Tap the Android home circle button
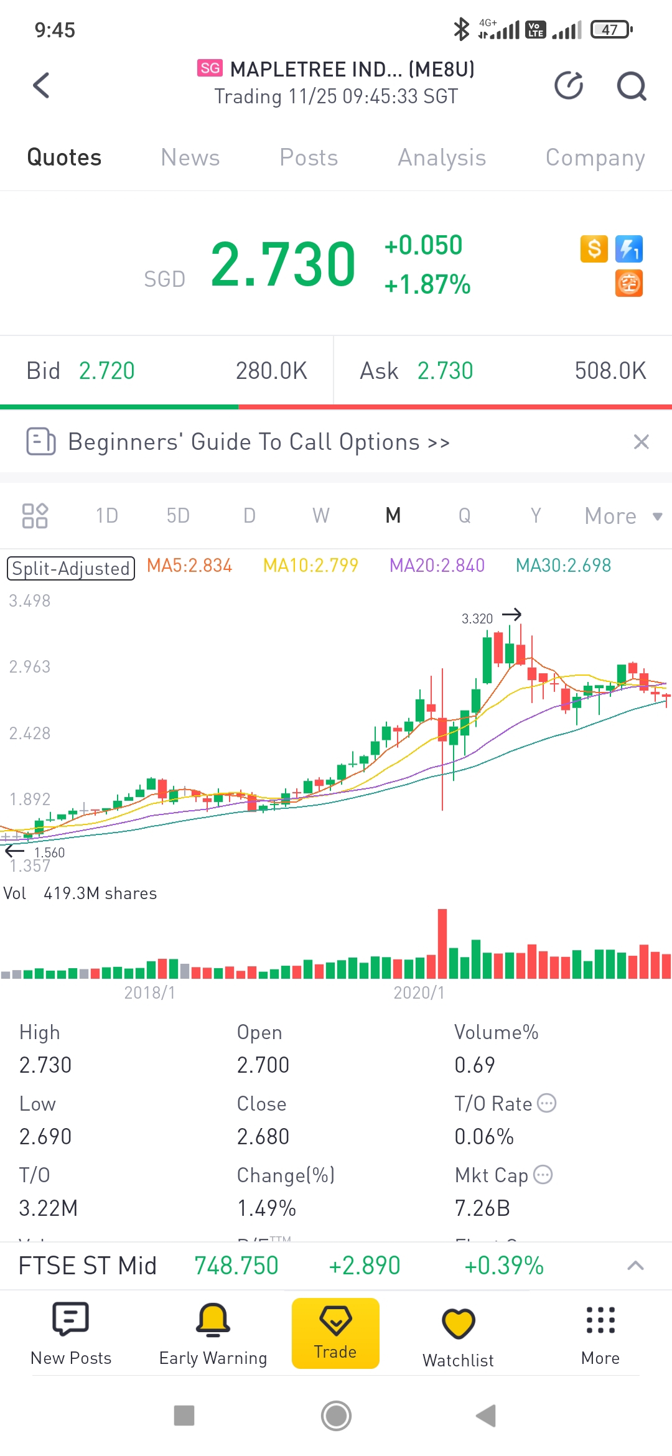Screen dimensions: 672x1456 pyautogui.click(x=336, y=1416)
